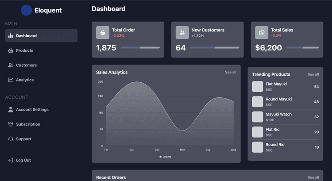Click the Eloquent logo circle
The height and width of the screenshot is (181, 332).
tap(27, 10)
